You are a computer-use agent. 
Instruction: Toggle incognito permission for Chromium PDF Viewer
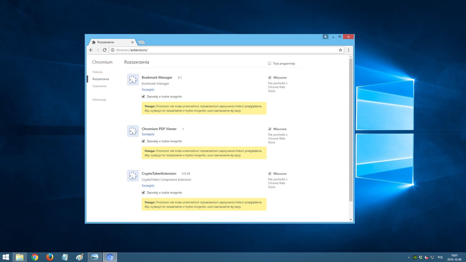(x=143, y=141)
